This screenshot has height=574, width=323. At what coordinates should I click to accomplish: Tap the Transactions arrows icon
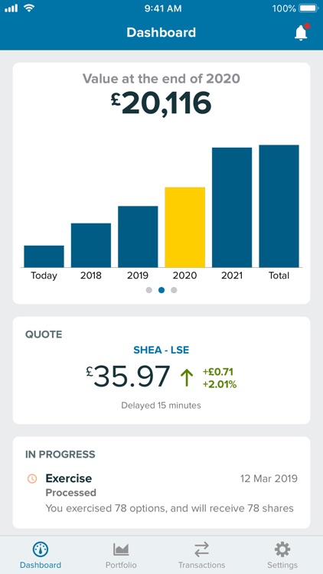coord(201,549)
